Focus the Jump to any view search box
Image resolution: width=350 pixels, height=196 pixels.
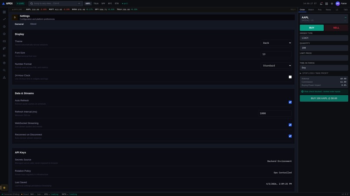point(56,3)
